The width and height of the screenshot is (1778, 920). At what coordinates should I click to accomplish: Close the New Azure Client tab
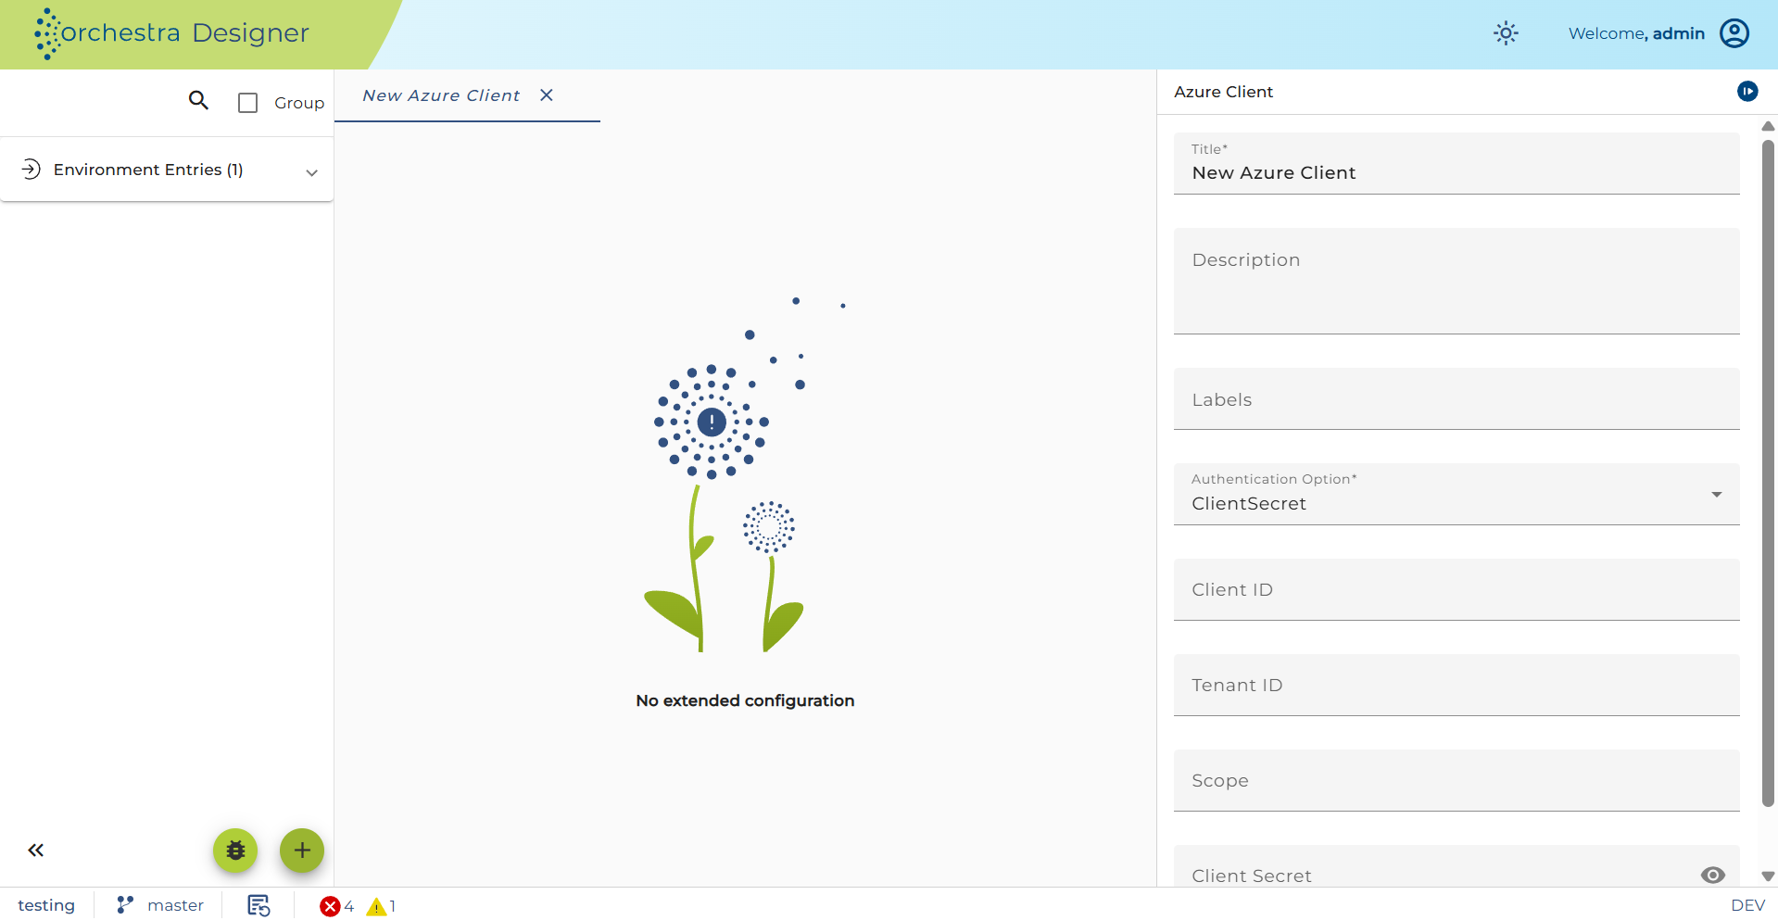(x=547, y=95)
